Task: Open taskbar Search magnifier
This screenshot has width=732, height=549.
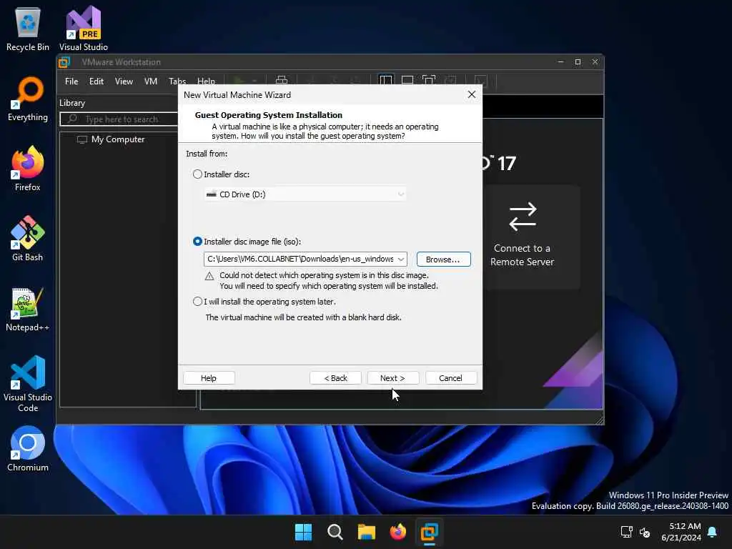Action: click(335, 532)
